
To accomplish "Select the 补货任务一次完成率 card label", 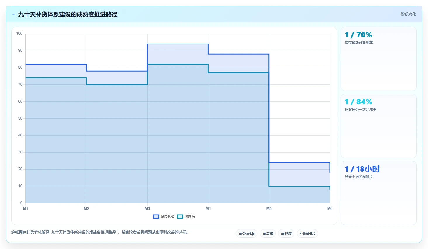I will pyautogui.click(x=360, y=110).
